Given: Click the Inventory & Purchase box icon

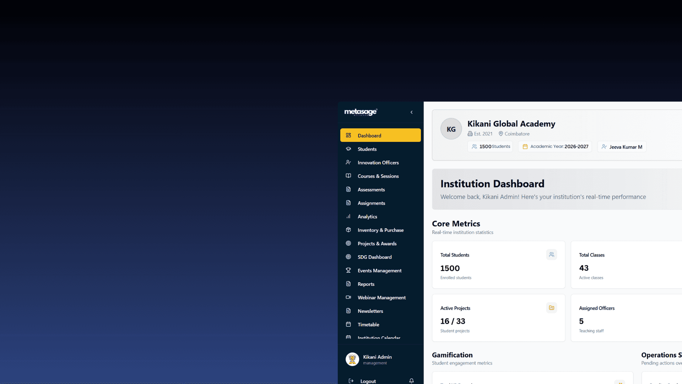Looking at the screenshot, I should coord(348,230).
